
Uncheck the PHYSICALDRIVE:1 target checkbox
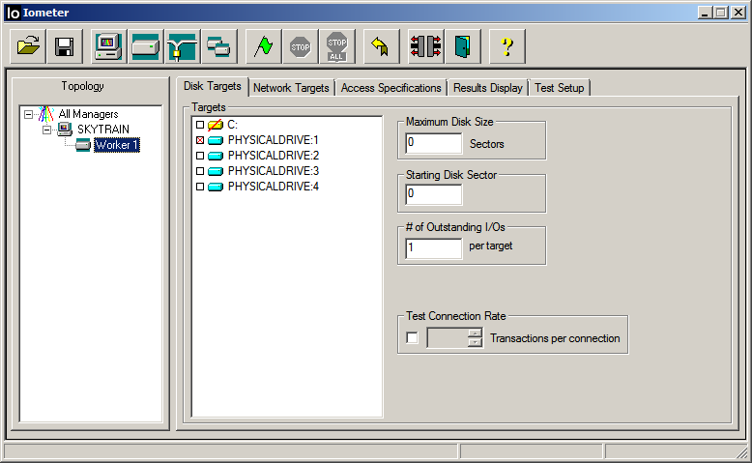[x=200, y=140]
